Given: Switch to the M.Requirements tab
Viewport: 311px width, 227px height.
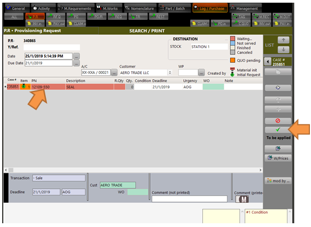Looking at the screenshot, I should click(76, 9).
